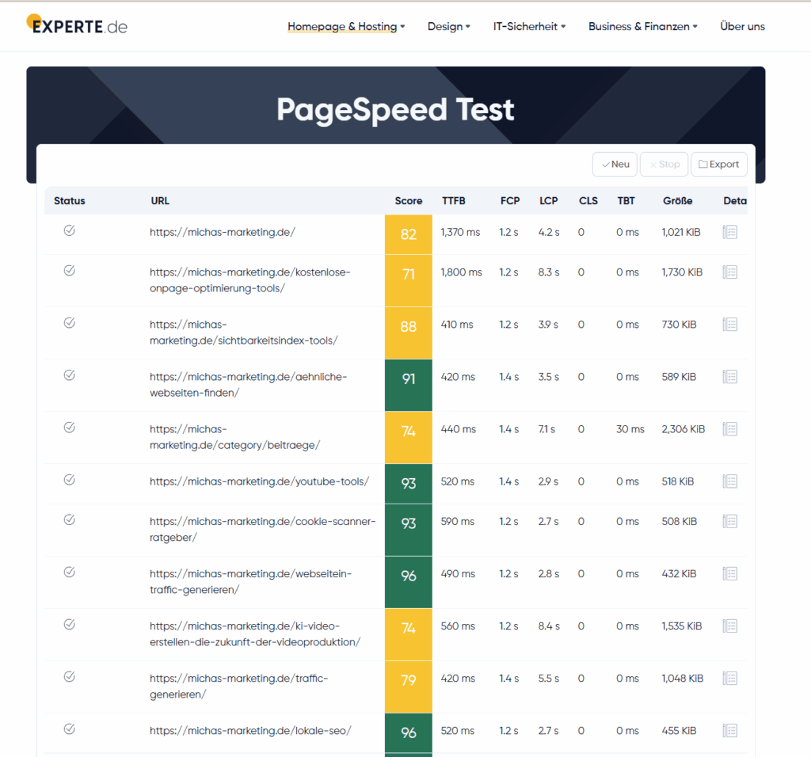Sort by URL column header
811x757 pixels.
pyautogui.click(x=160, y=200)
